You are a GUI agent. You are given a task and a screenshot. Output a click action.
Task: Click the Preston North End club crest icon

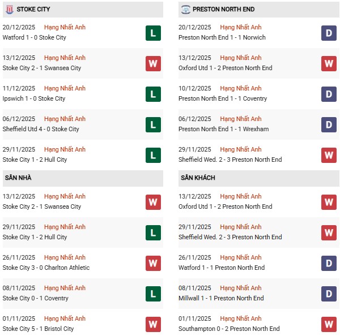186,10
